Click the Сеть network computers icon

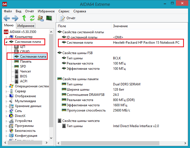[x=11, y=111]
